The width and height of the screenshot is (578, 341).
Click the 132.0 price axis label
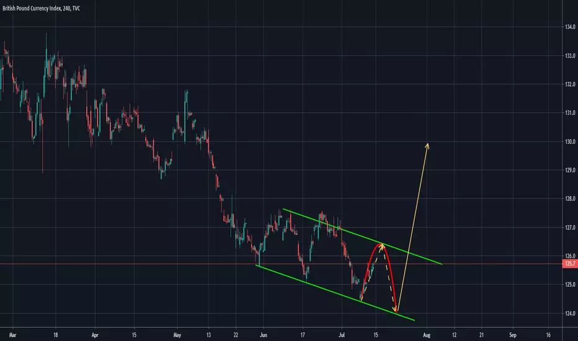point(570,84)
